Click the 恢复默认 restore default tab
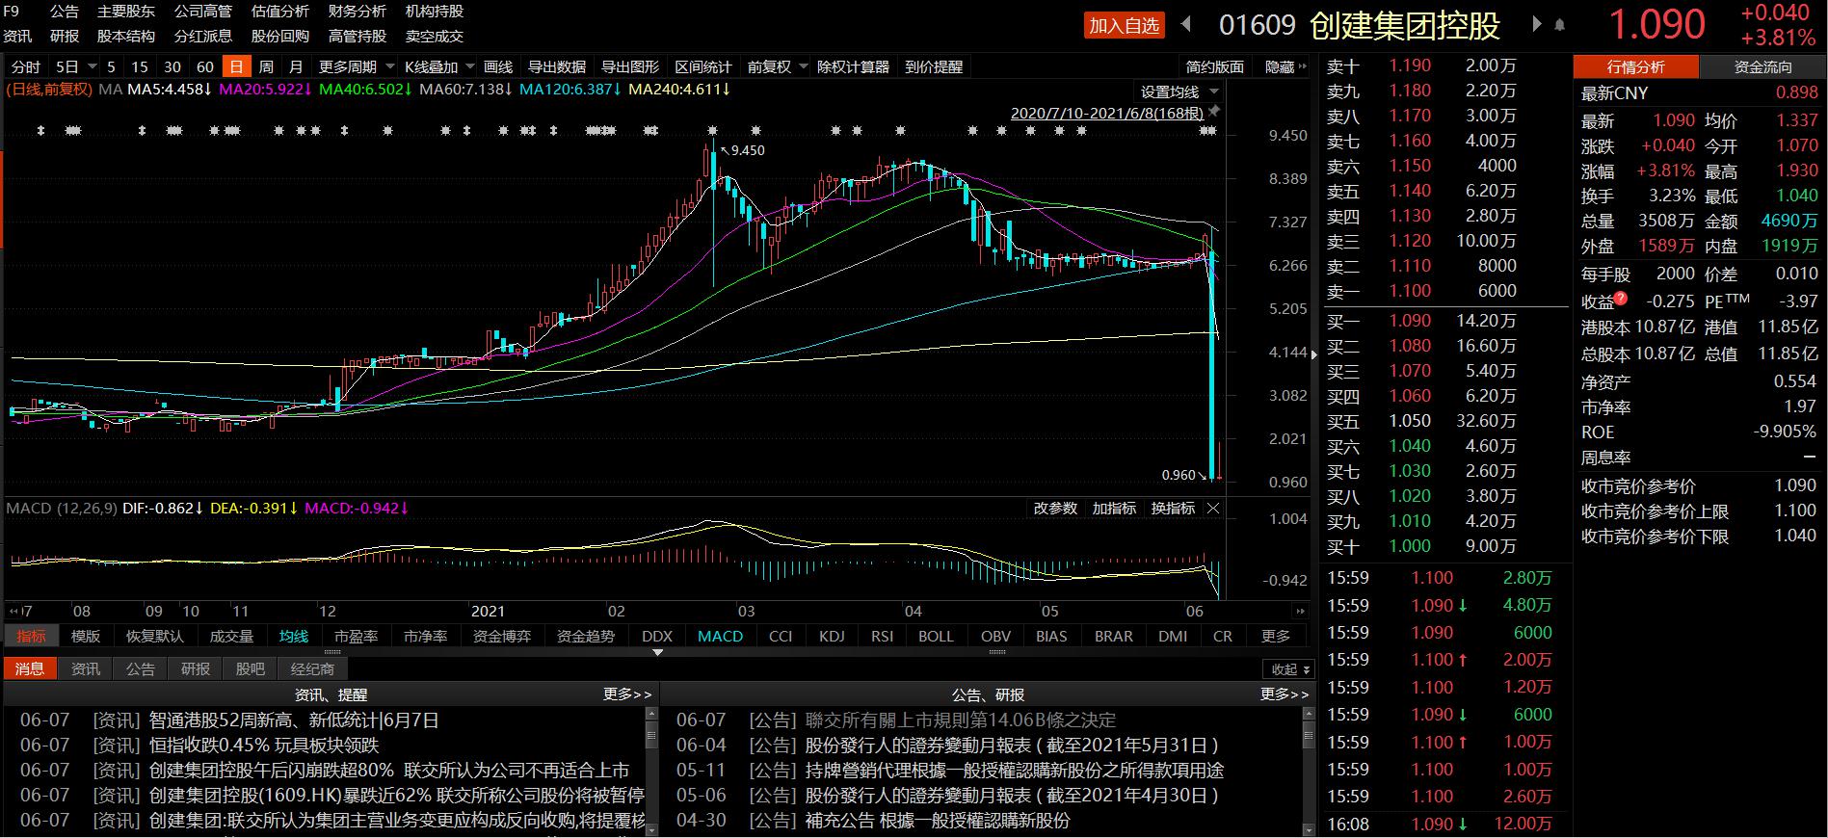This screenshot has width=1828, height=838. 154,636
